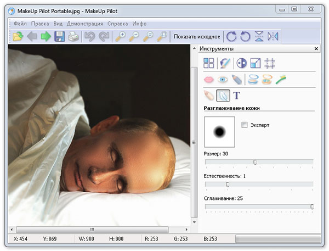The width and height of the screenshot is (329, 251).
Task: Activate the crop tool in Инструменты panel
Action: coord(270,63)
